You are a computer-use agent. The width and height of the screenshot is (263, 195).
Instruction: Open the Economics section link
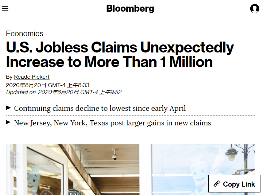pos(24,34)
